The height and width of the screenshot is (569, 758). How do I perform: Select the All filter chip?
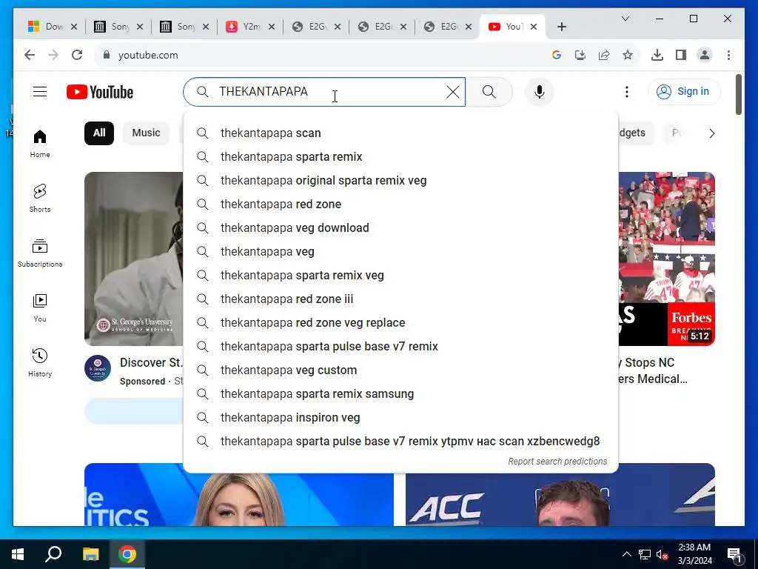tap(99, 133)
